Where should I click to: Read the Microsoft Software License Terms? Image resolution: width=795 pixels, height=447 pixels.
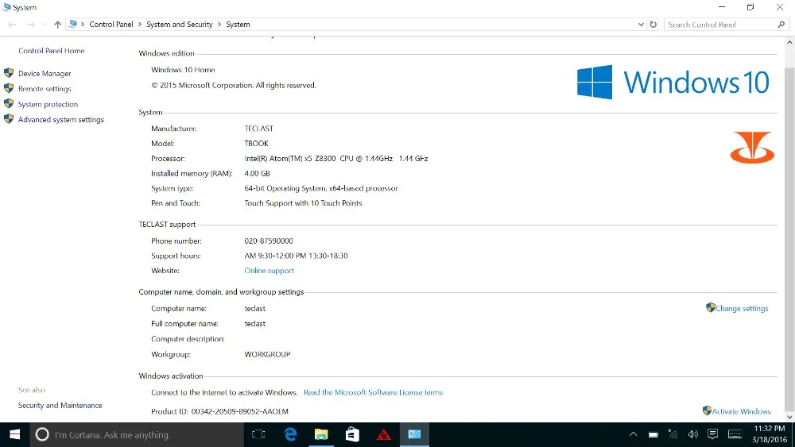373,392
